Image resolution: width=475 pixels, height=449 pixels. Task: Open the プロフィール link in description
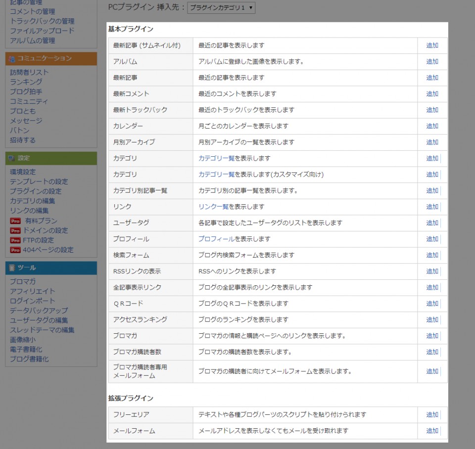216,239
